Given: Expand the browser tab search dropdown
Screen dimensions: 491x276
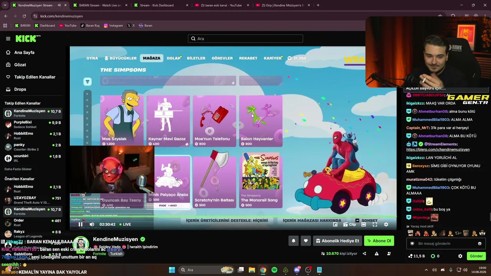Looking at the screenshot, I should coord(5,5).
